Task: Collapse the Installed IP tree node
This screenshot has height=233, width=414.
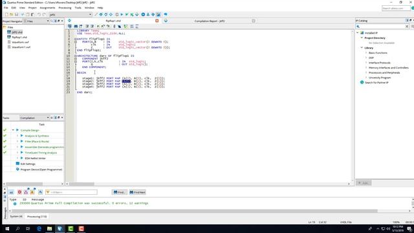Action: coord(358,33)
